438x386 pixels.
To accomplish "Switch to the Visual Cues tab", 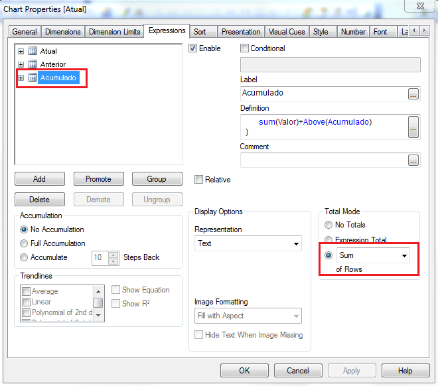I will (287, 32).
